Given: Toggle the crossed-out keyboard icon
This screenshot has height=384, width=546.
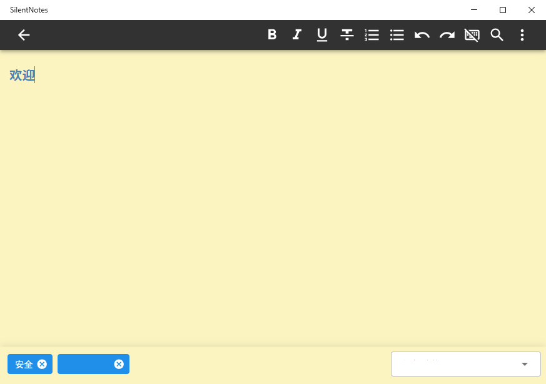Looking at the screenshot, I should click(x=472, y=35).
